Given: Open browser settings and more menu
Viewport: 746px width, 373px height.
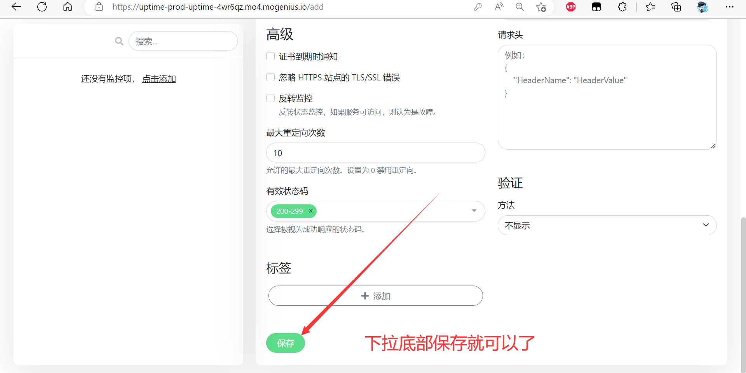Looking at the screenshot, I should (x=729, y=7).
